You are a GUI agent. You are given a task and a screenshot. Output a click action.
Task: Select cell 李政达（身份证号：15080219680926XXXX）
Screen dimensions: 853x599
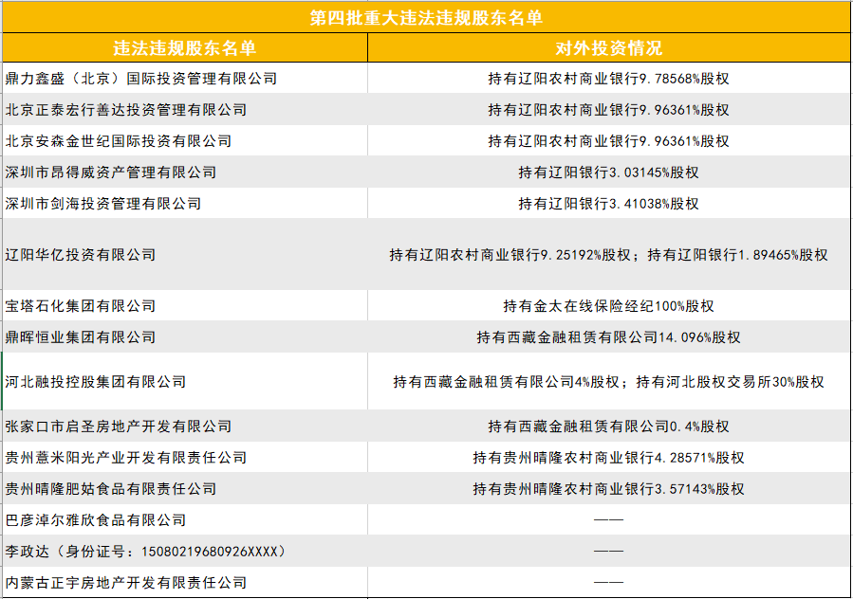pos(185,552)
